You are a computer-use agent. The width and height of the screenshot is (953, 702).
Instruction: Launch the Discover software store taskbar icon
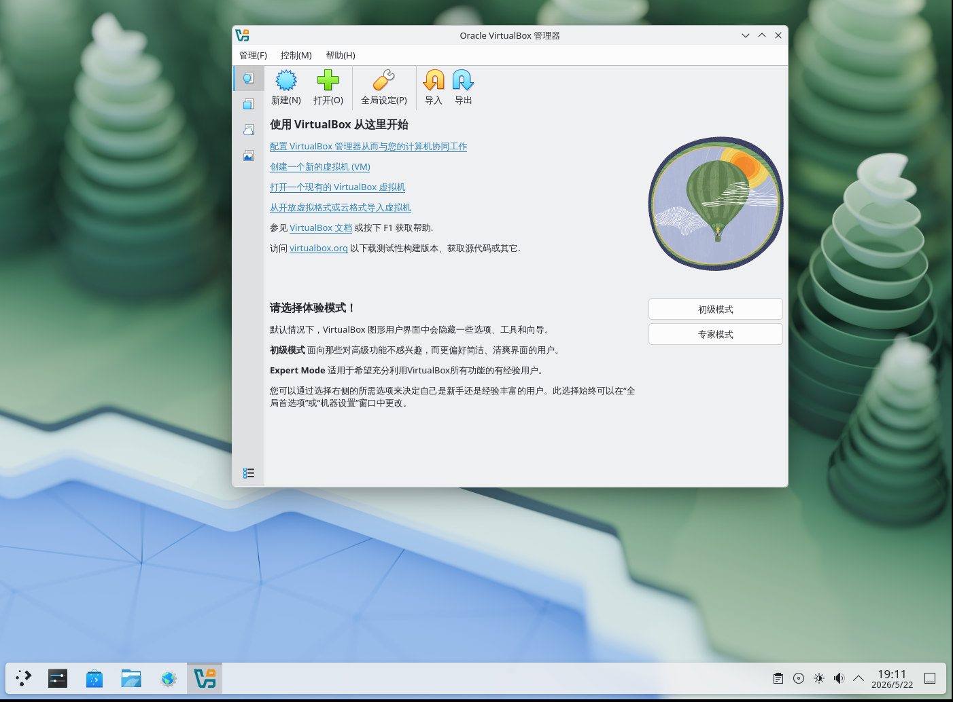94,678
